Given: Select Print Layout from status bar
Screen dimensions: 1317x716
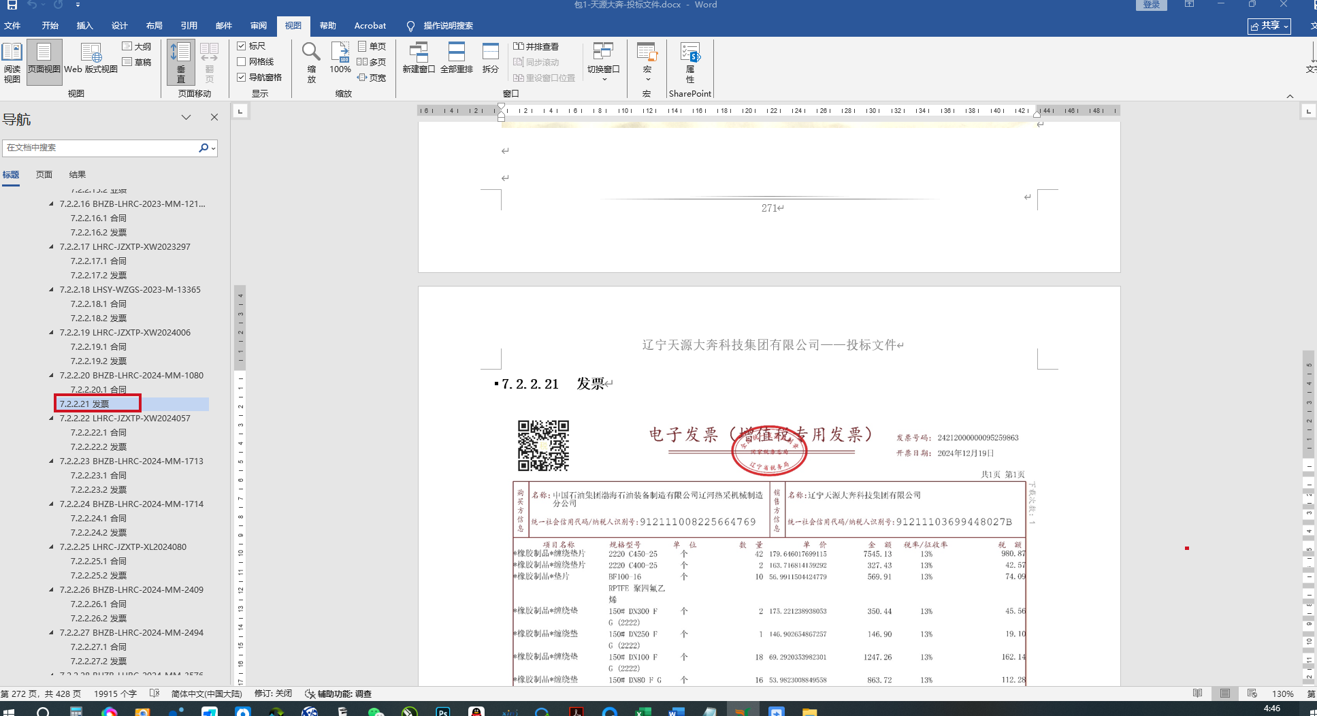Looking at the screenshot, I should coord(1225,694).
